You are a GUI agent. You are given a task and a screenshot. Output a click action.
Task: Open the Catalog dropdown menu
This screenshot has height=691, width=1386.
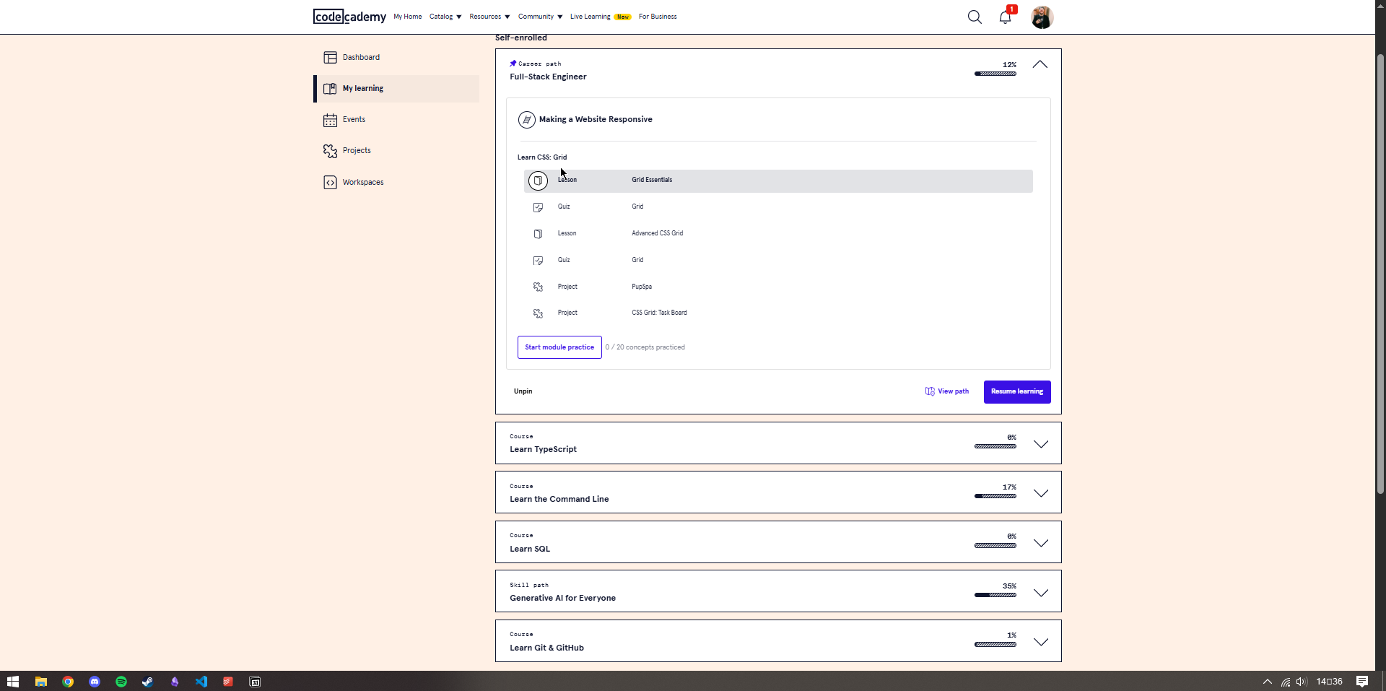click(x=445, y=17)
